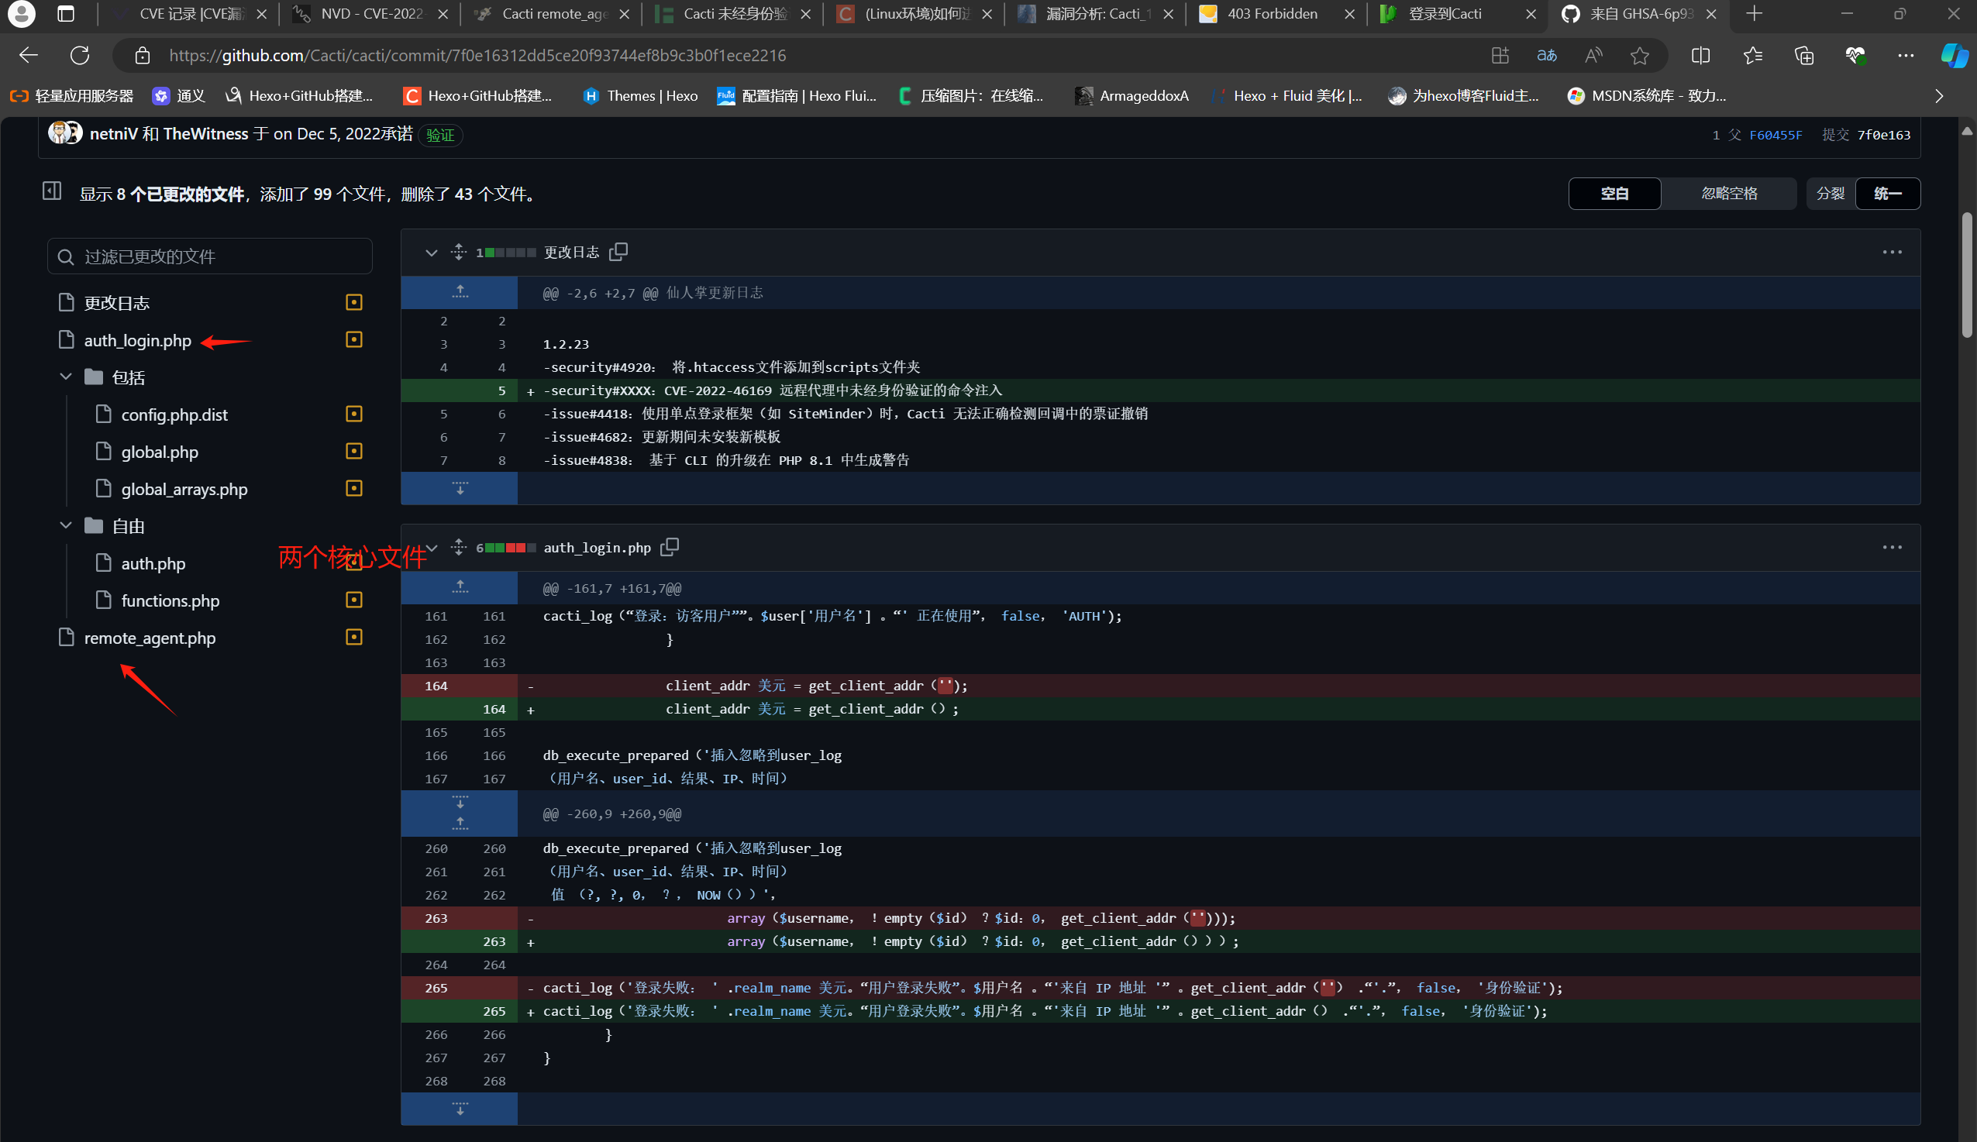Collapse the 包括 folder in file tree

click(66, 377)
